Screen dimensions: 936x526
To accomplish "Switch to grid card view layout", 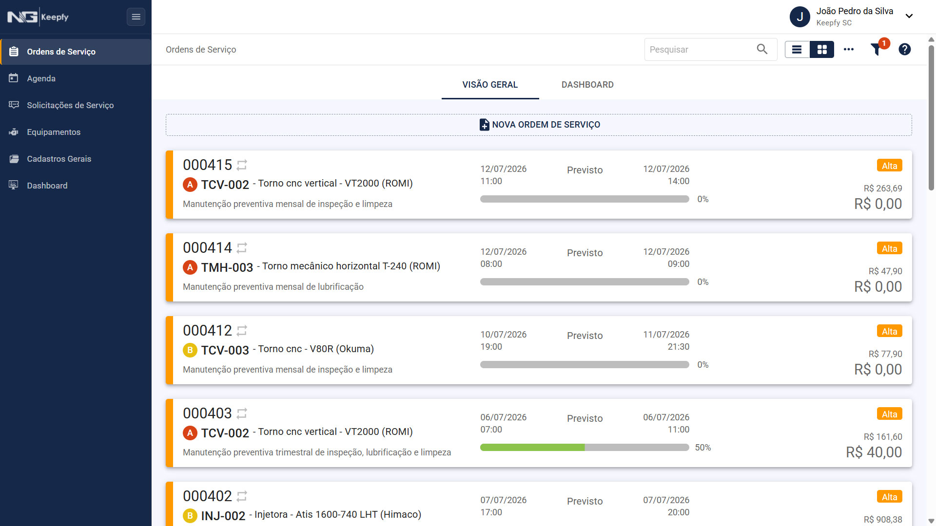I will [x=822, y=49].
